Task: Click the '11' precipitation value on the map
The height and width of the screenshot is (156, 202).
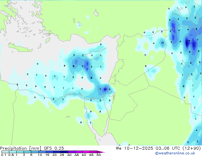Action: (162, 43)
